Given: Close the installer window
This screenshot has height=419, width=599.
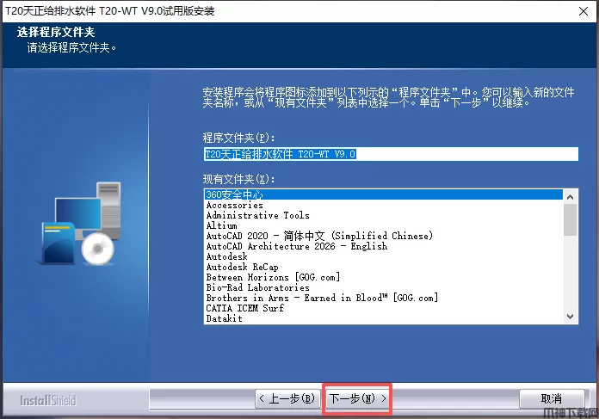Looking at the screenshot, I should [584, 11].
